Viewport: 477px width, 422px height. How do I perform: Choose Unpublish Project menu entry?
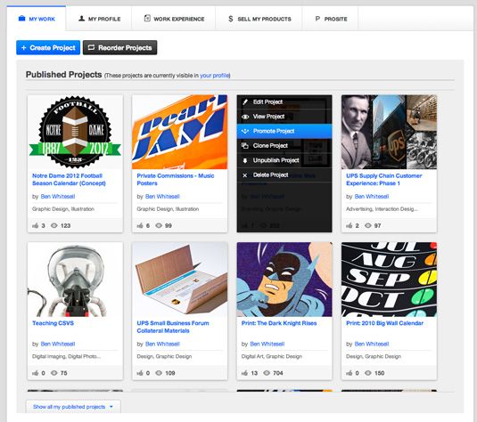[284, 160]
